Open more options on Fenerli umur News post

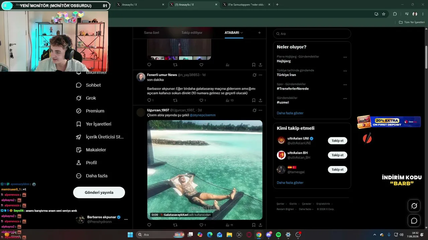point(260,75)
